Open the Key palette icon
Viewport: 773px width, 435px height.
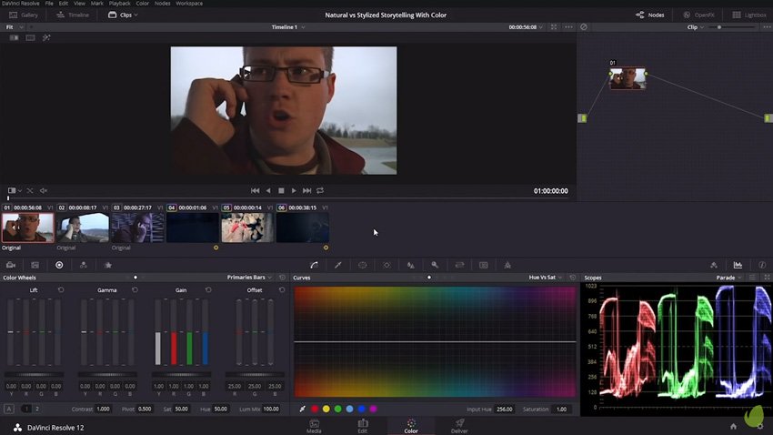pyautogui.click(x=435, y=265)
